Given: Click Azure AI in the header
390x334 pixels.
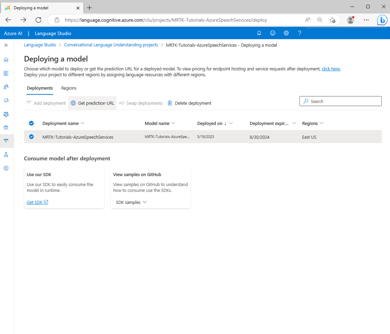Looking at the screenshot, I should [x=13, y=33].
